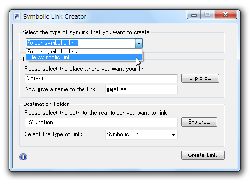Image resolution: width=251 pixels, height=182 pixels.
Task: Click the destination path field containing F:¥junction
Action: [101, 122]
